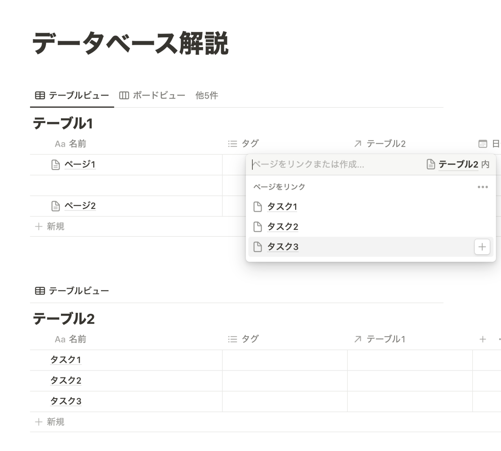This screenshot has height=451, width=501.
Task: Click the plus icon beside タスク3
Action: 482,247
